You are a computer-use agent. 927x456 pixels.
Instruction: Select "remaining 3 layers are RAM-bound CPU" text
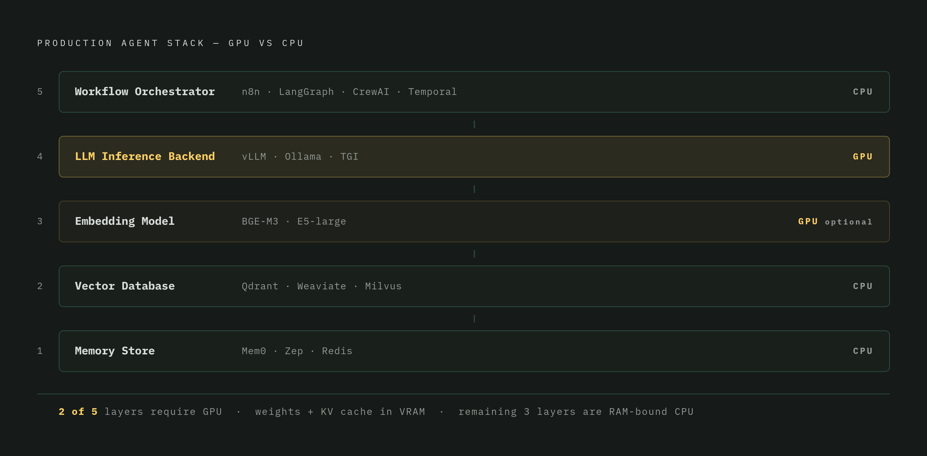click(x=576, y=412)
